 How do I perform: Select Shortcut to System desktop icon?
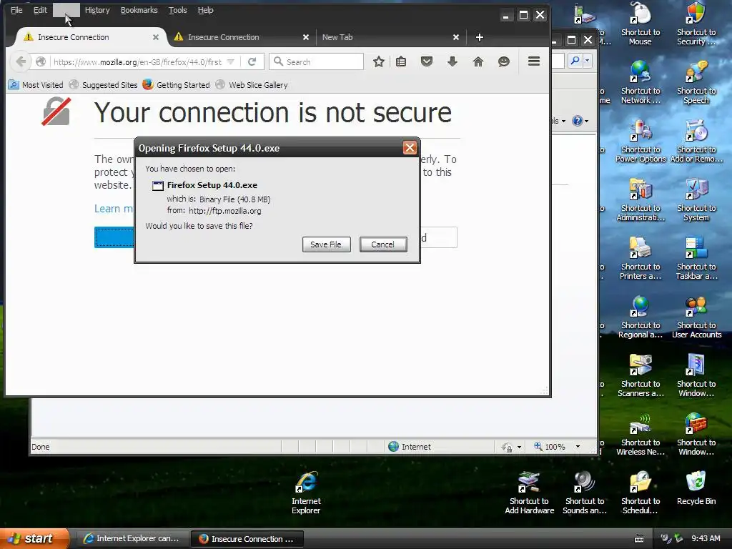click(x=696, y=200)
